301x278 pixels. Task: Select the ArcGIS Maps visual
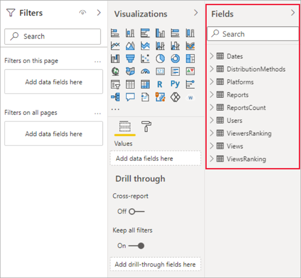[x=160, y=97]
